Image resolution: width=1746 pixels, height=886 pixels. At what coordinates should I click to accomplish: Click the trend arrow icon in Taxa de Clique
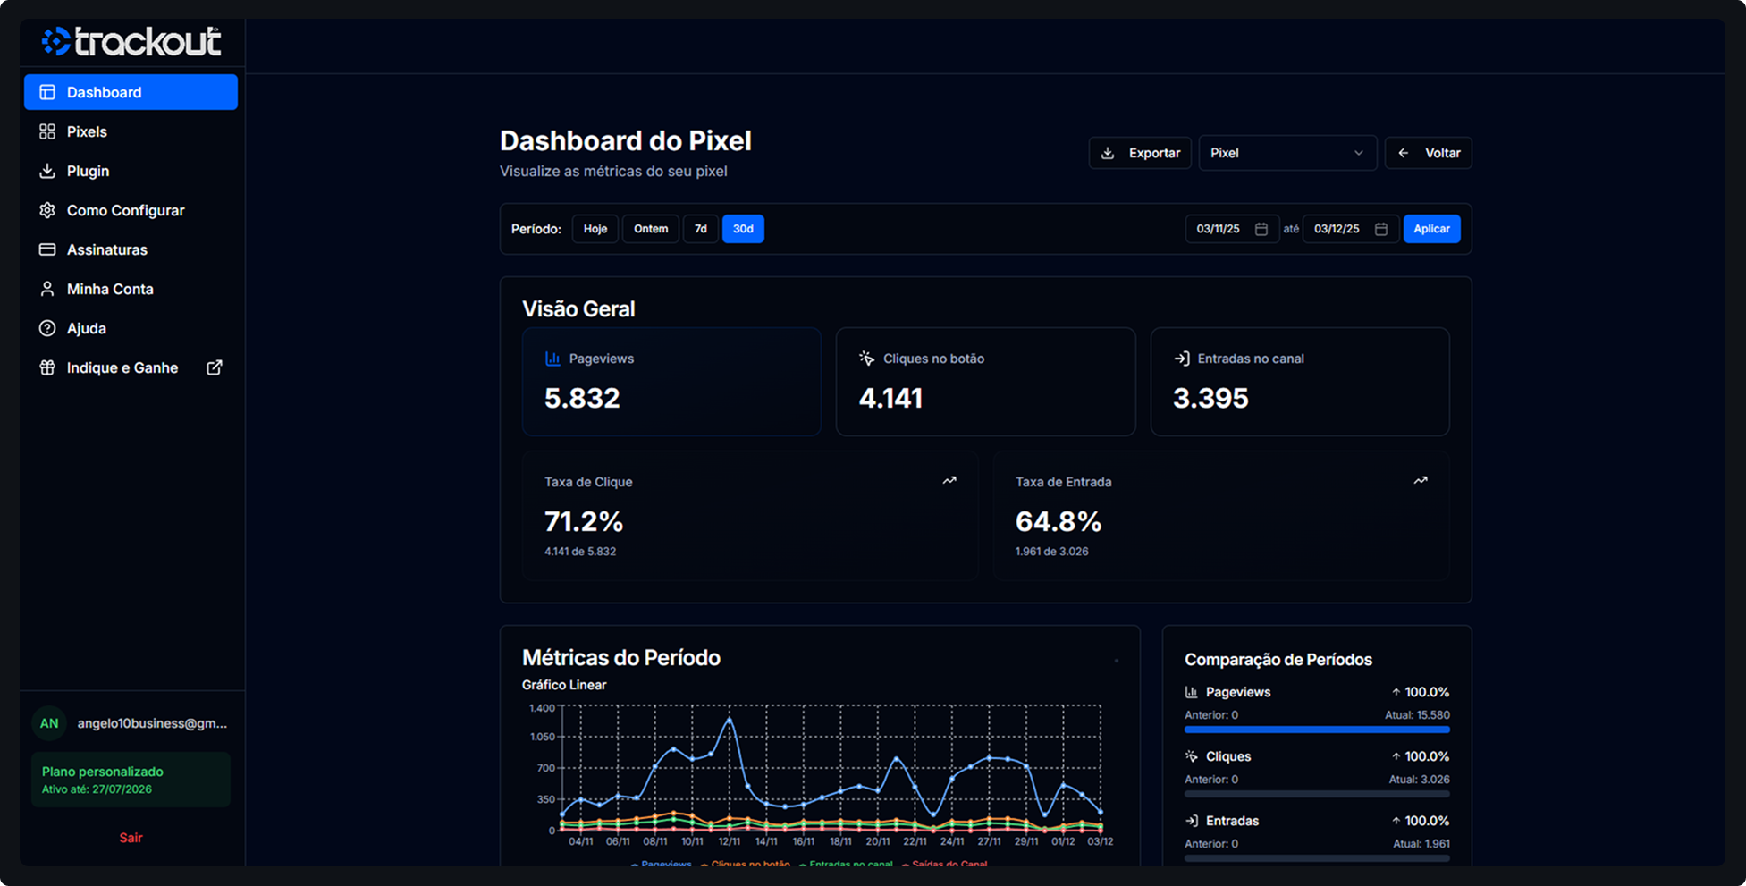tap(949, 481)
